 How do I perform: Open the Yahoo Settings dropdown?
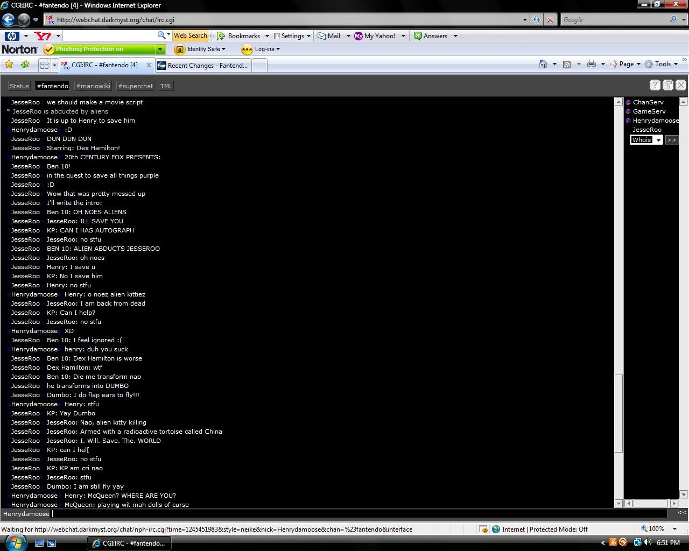pyautogui.click(x=292, y=36)
